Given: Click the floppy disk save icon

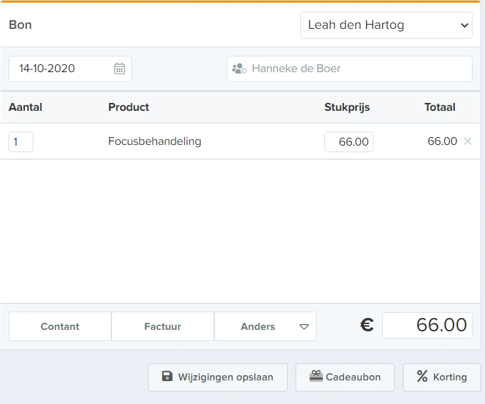Looking at the screenshot, I should (x=167, y=376).
